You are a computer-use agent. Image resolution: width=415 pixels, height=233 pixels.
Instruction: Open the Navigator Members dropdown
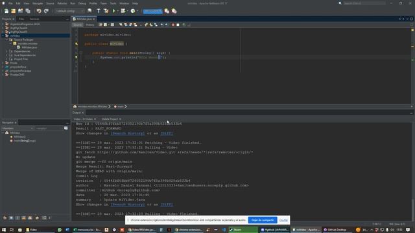tap(18, 128)
